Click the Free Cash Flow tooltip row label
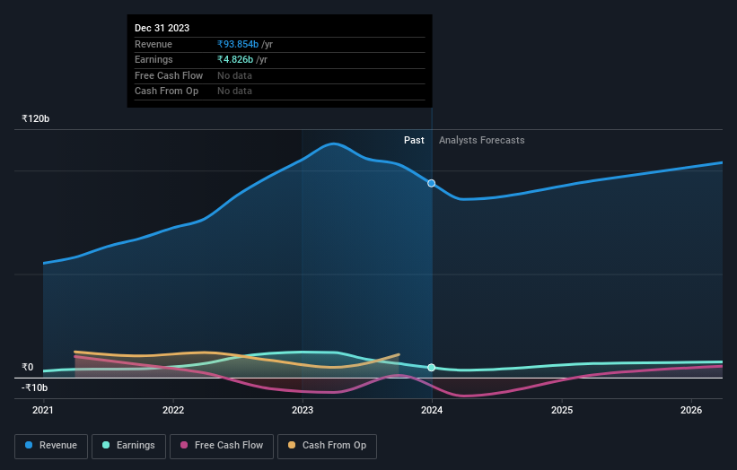This screenshot has height=470, width=737. (x=169, y=75)
